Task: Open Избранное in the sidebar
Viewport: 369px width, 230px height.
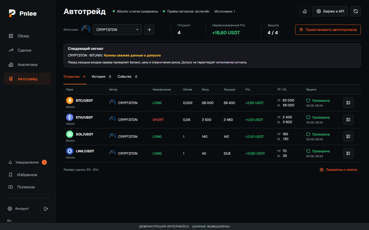Action: tap(27, 175)
